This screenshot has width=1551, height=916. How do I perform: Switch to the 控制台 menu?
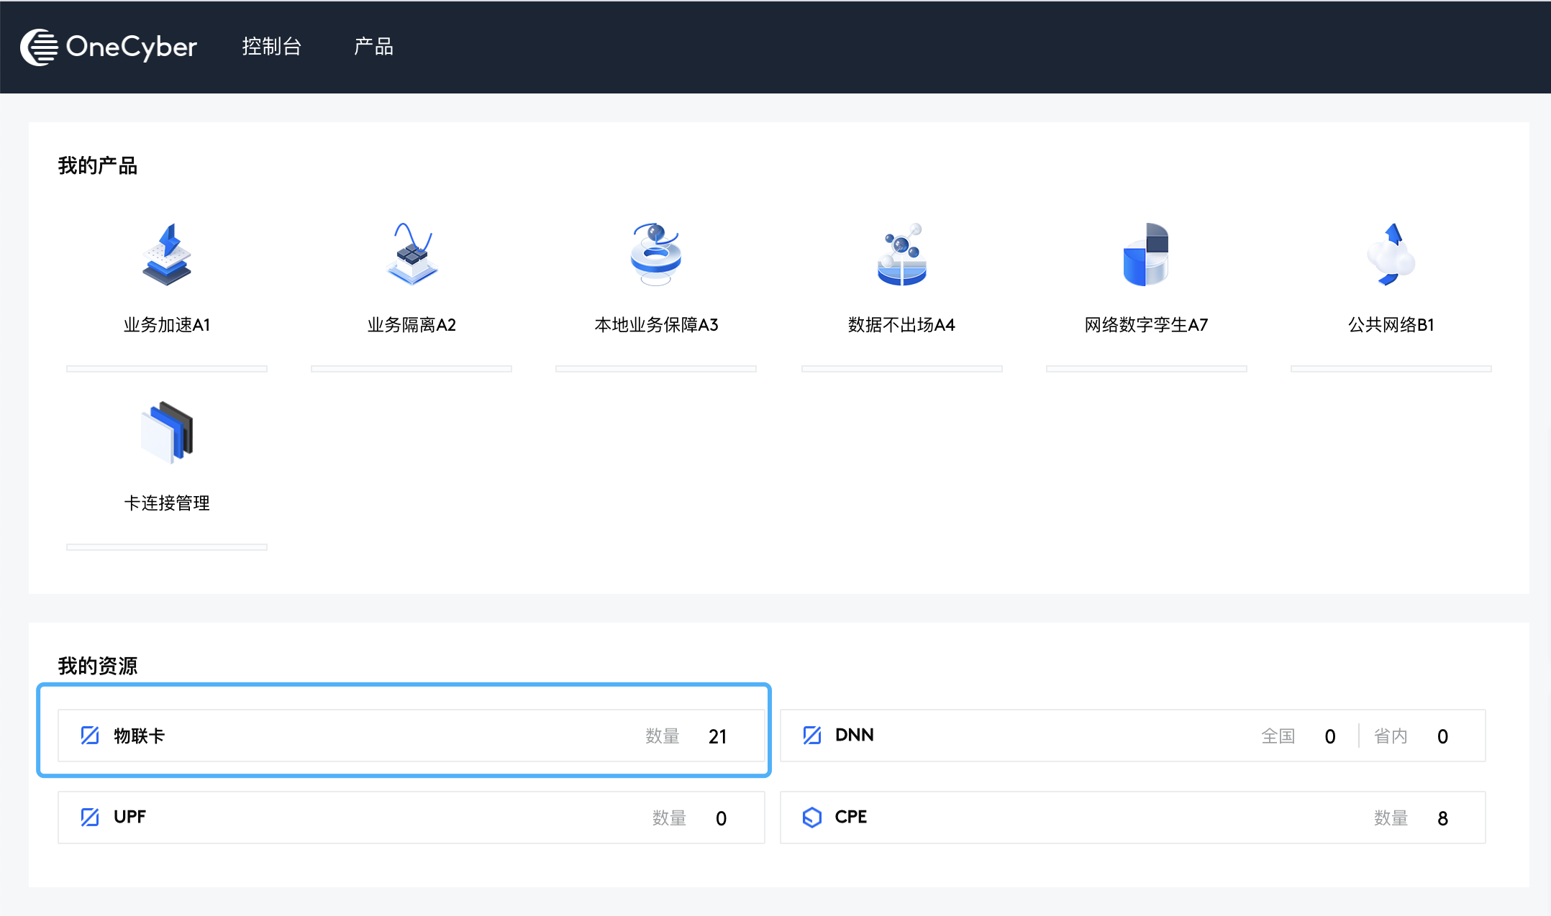coord(271,47)
